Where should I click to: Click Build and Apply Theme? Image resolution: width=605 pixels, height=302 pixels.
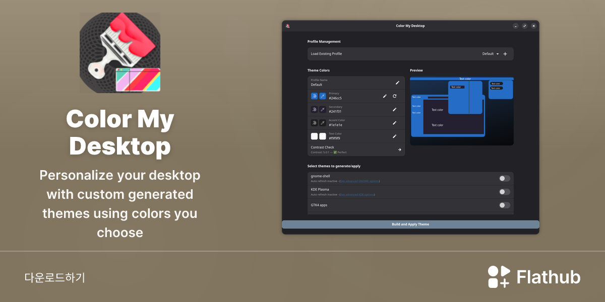[410, 224]
